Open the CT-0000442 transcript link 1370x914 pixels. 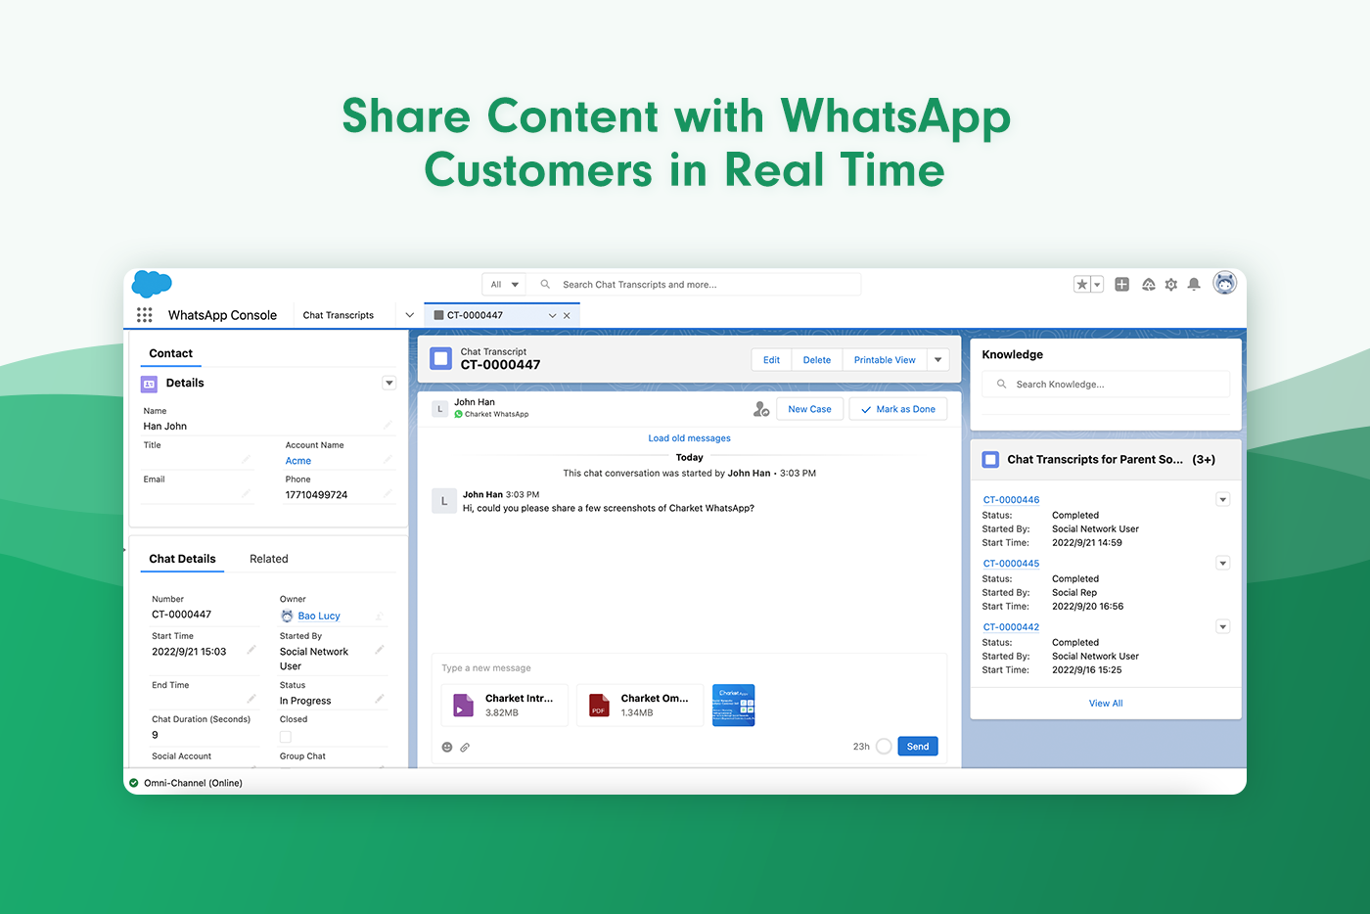coord(1011,627)
